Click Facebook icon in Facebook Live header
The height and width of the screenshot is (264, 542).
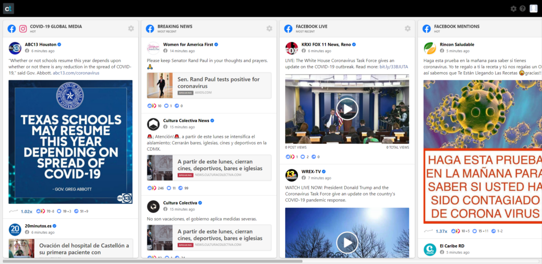click(x=288, y=29)
